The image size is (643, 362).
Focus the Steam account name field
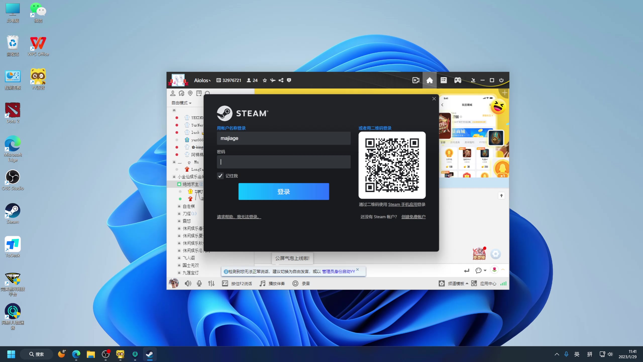284,138
